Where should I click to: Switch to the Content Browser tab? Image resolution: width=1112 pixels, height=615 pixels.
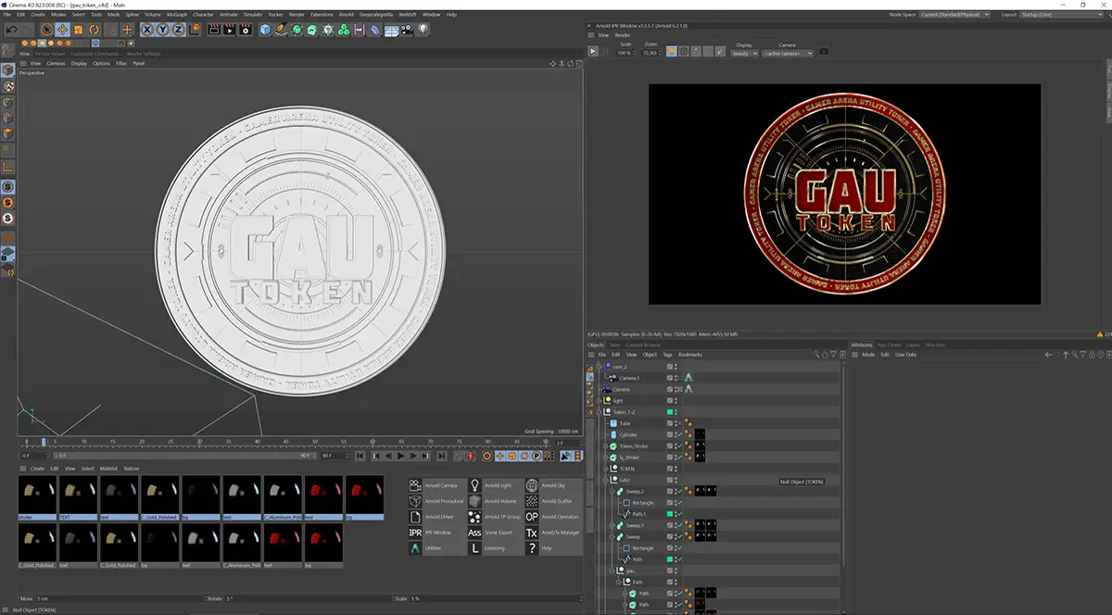[643, 345]
